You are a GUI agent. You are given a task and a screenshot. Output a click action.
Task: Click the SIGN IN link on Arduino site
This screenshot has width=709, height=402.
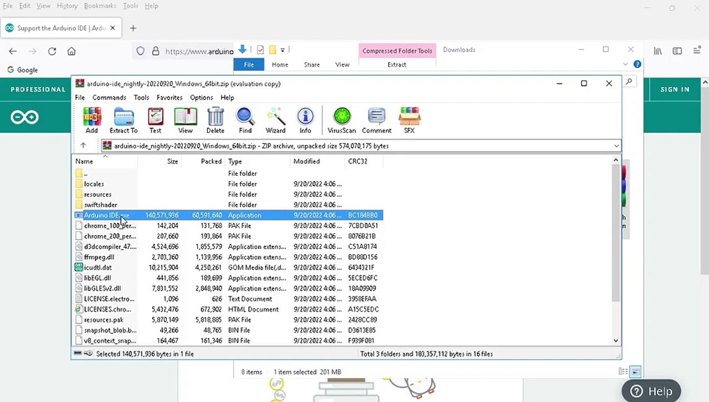[675, 89]
